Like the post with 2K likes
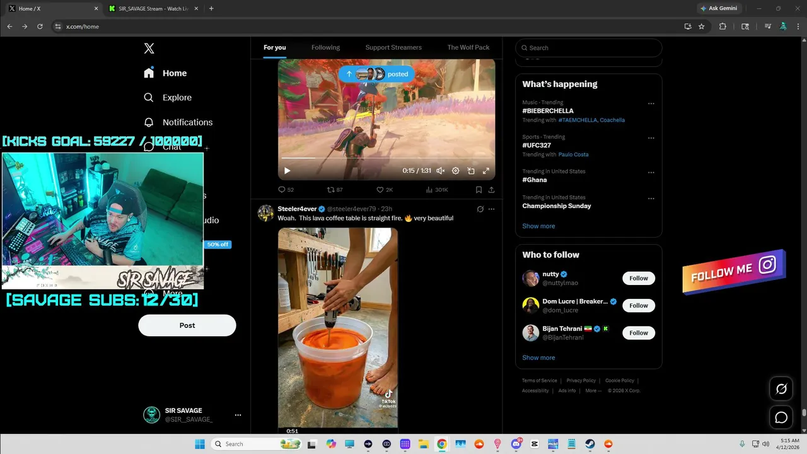Viewport: 807px width, 454px height. [385, 190]
